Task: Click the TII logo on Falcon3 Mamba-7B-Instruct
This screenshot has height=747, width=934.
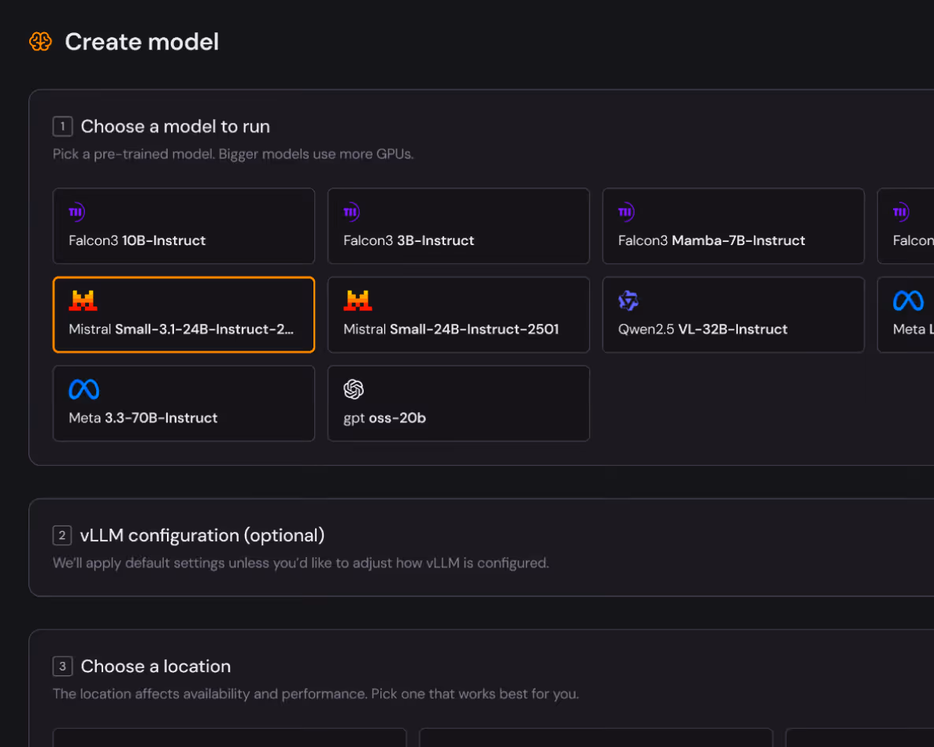Action: pyautogui.click(x=626, y=212)
